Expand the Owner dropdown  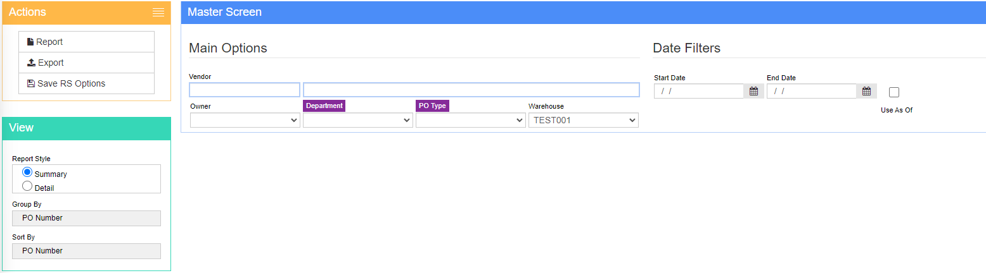click(x=245, y=120)
